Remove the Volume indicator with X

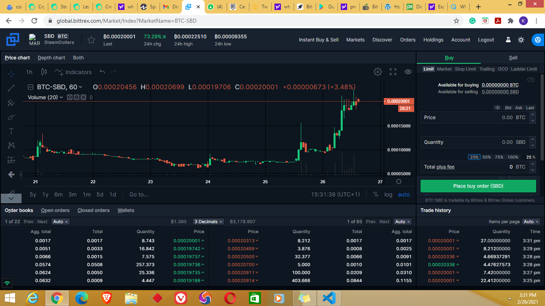[83, 97]
